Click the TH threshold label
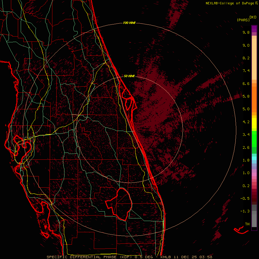 point(247,224)
